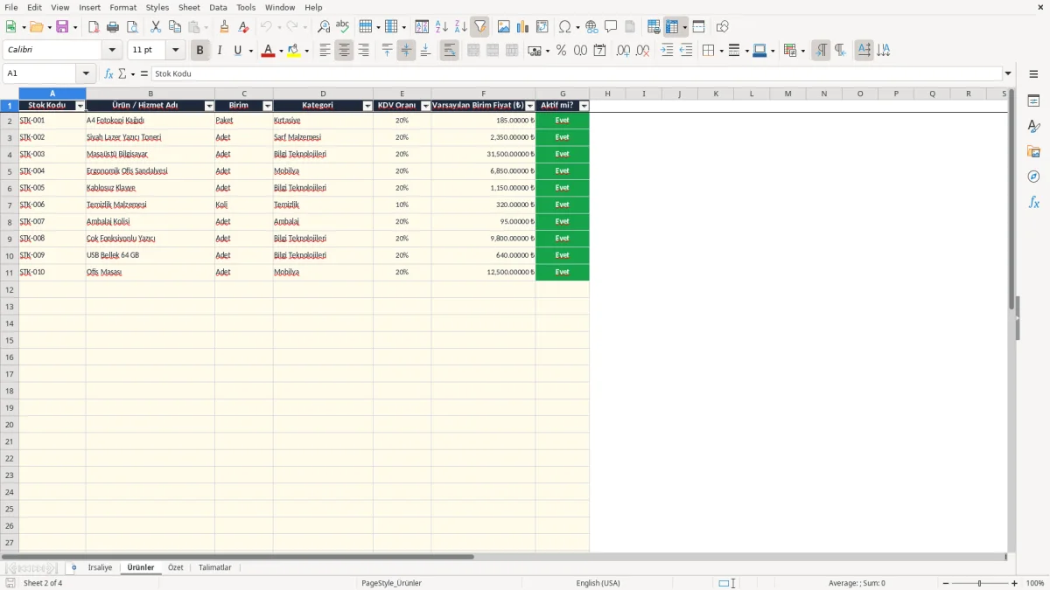Sort descending with the Z-A icon

[x=460, y=27]
